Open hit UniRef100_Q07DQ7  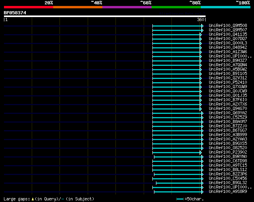pyautogui.click(x=228, y=39)
